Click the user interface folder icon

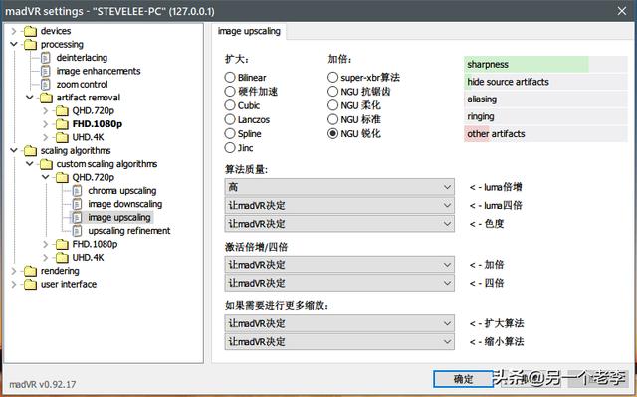coord(30,285)
